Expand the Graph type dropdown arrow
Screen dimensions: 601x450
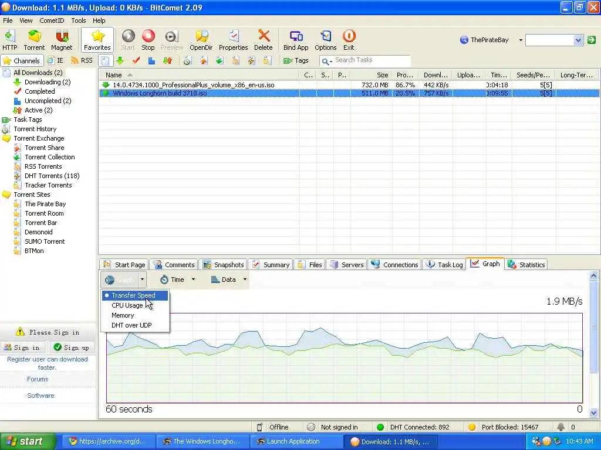tap(142, 279)
